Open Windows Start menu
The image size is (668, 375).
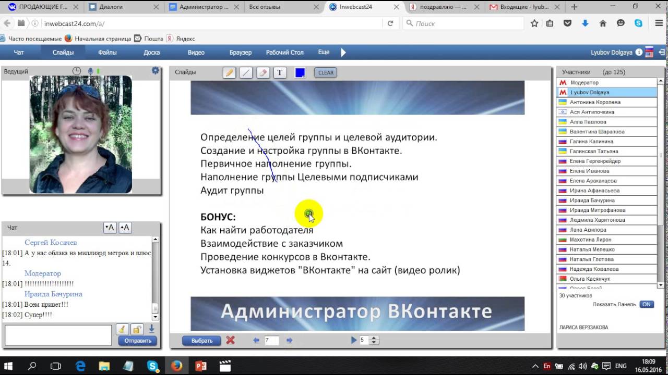click(x=9, y=366)
